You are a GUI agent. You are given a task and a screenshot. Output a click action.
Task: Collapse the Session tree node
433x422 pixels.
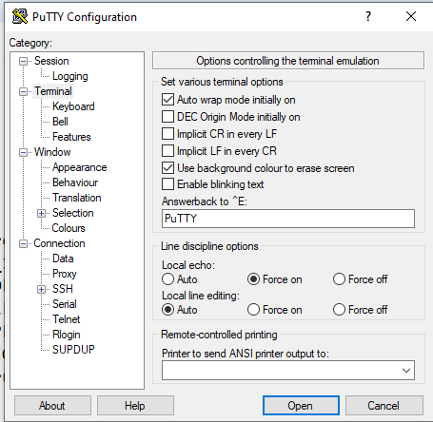[23, 61]
